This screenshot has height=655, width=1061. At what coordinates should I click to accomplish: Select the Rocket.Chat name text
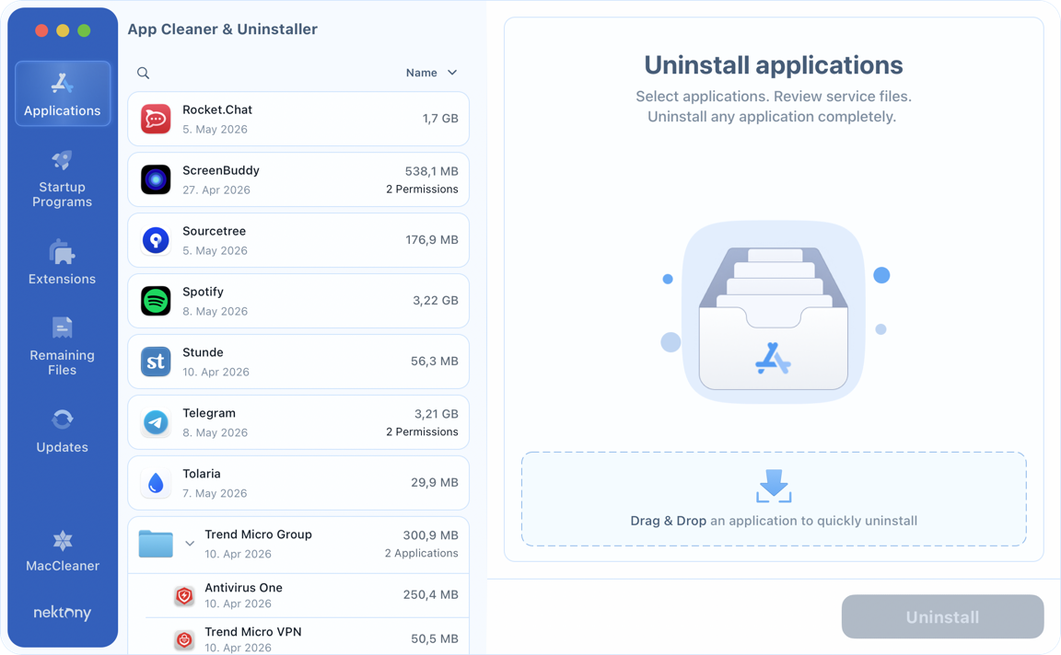[217, 109]
